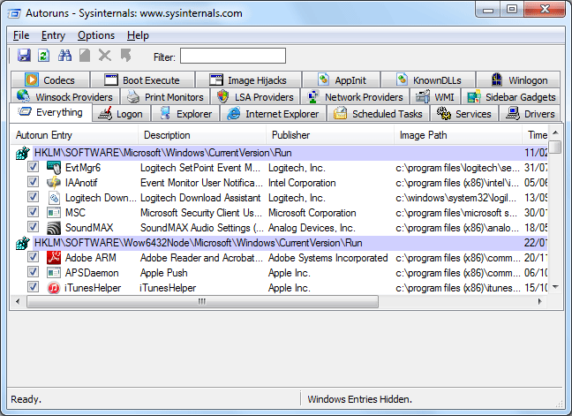Switch to Internet Explorer tab
This screenshot has height=416, width=572.
tap(274, 113)
